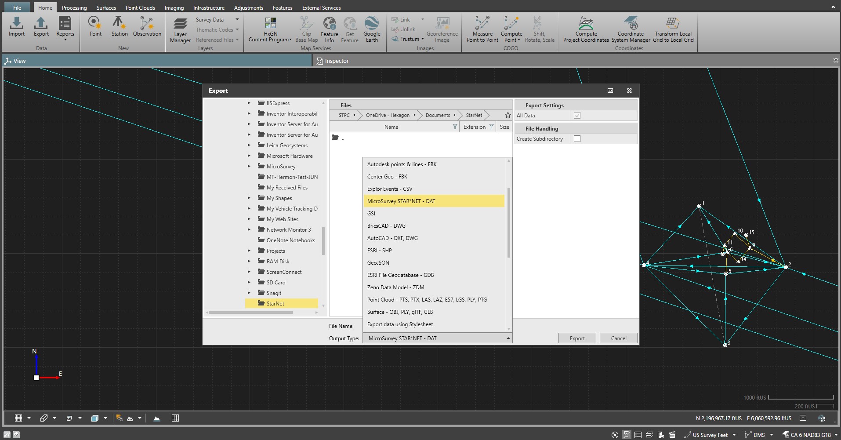This screenshot has width=841, height=440.
Task: Toggle the All Data checkbox
Action: click(x=577, y=116)
